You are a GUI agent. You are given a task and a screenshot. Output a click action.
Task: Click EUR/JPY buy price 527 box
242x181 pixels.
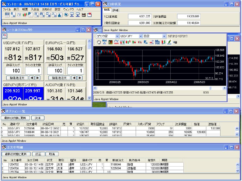[x=76, y=54]
